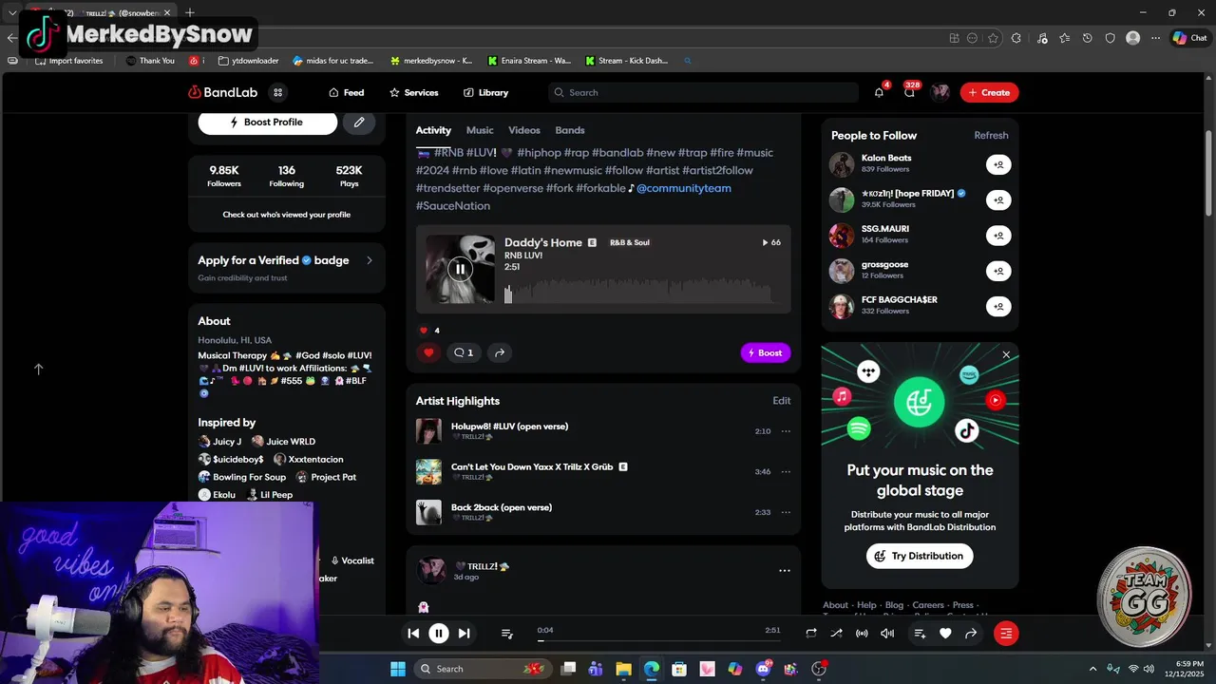Click the red menu button in player bar
This screenshot has width=1216, height=684.
[1006, 634]
